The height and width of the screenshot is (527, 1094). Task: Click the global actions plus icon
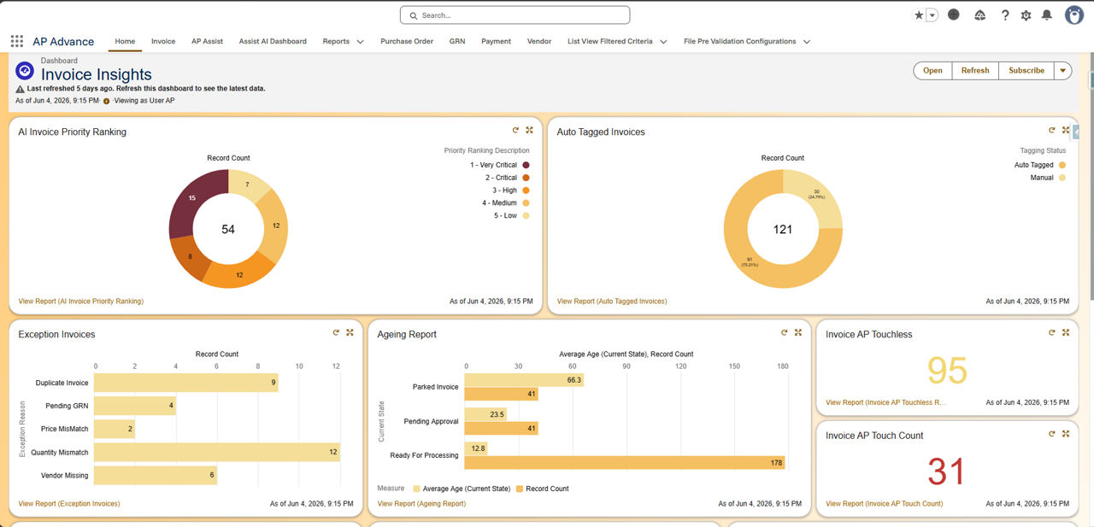[954, 15]
